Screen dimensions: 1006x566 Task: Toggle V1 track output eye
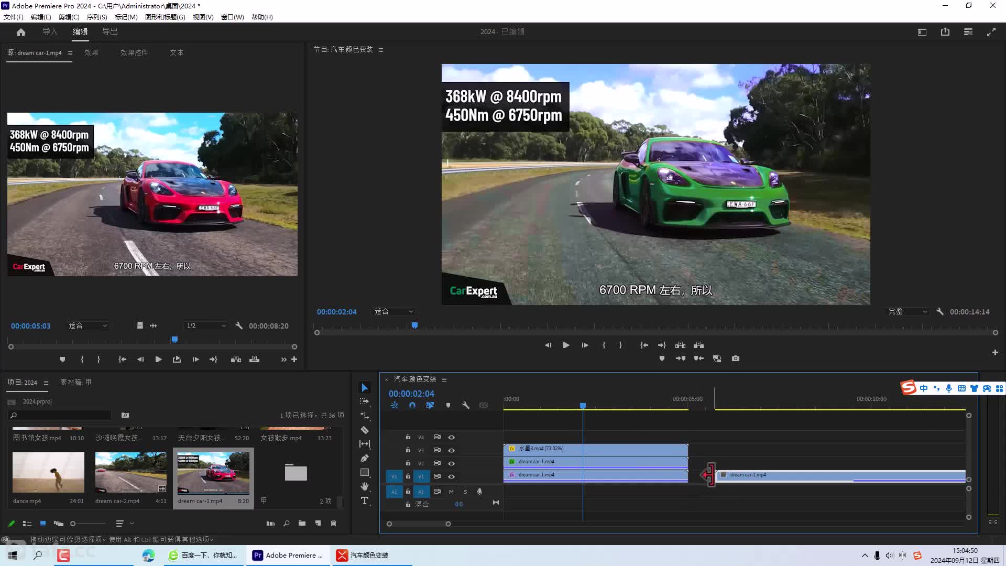[451, 476]
